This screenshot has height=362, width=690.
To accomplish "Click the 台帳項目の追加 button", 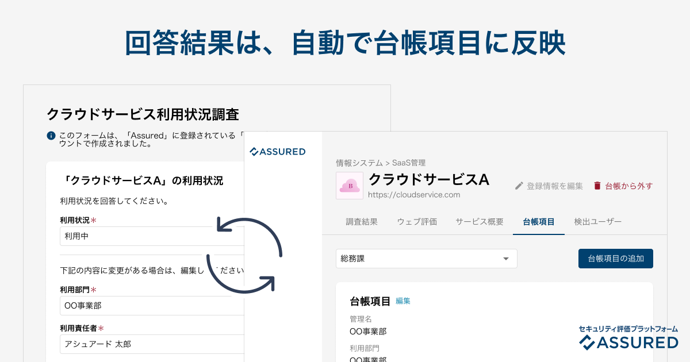I will click(x=616, y=259).
